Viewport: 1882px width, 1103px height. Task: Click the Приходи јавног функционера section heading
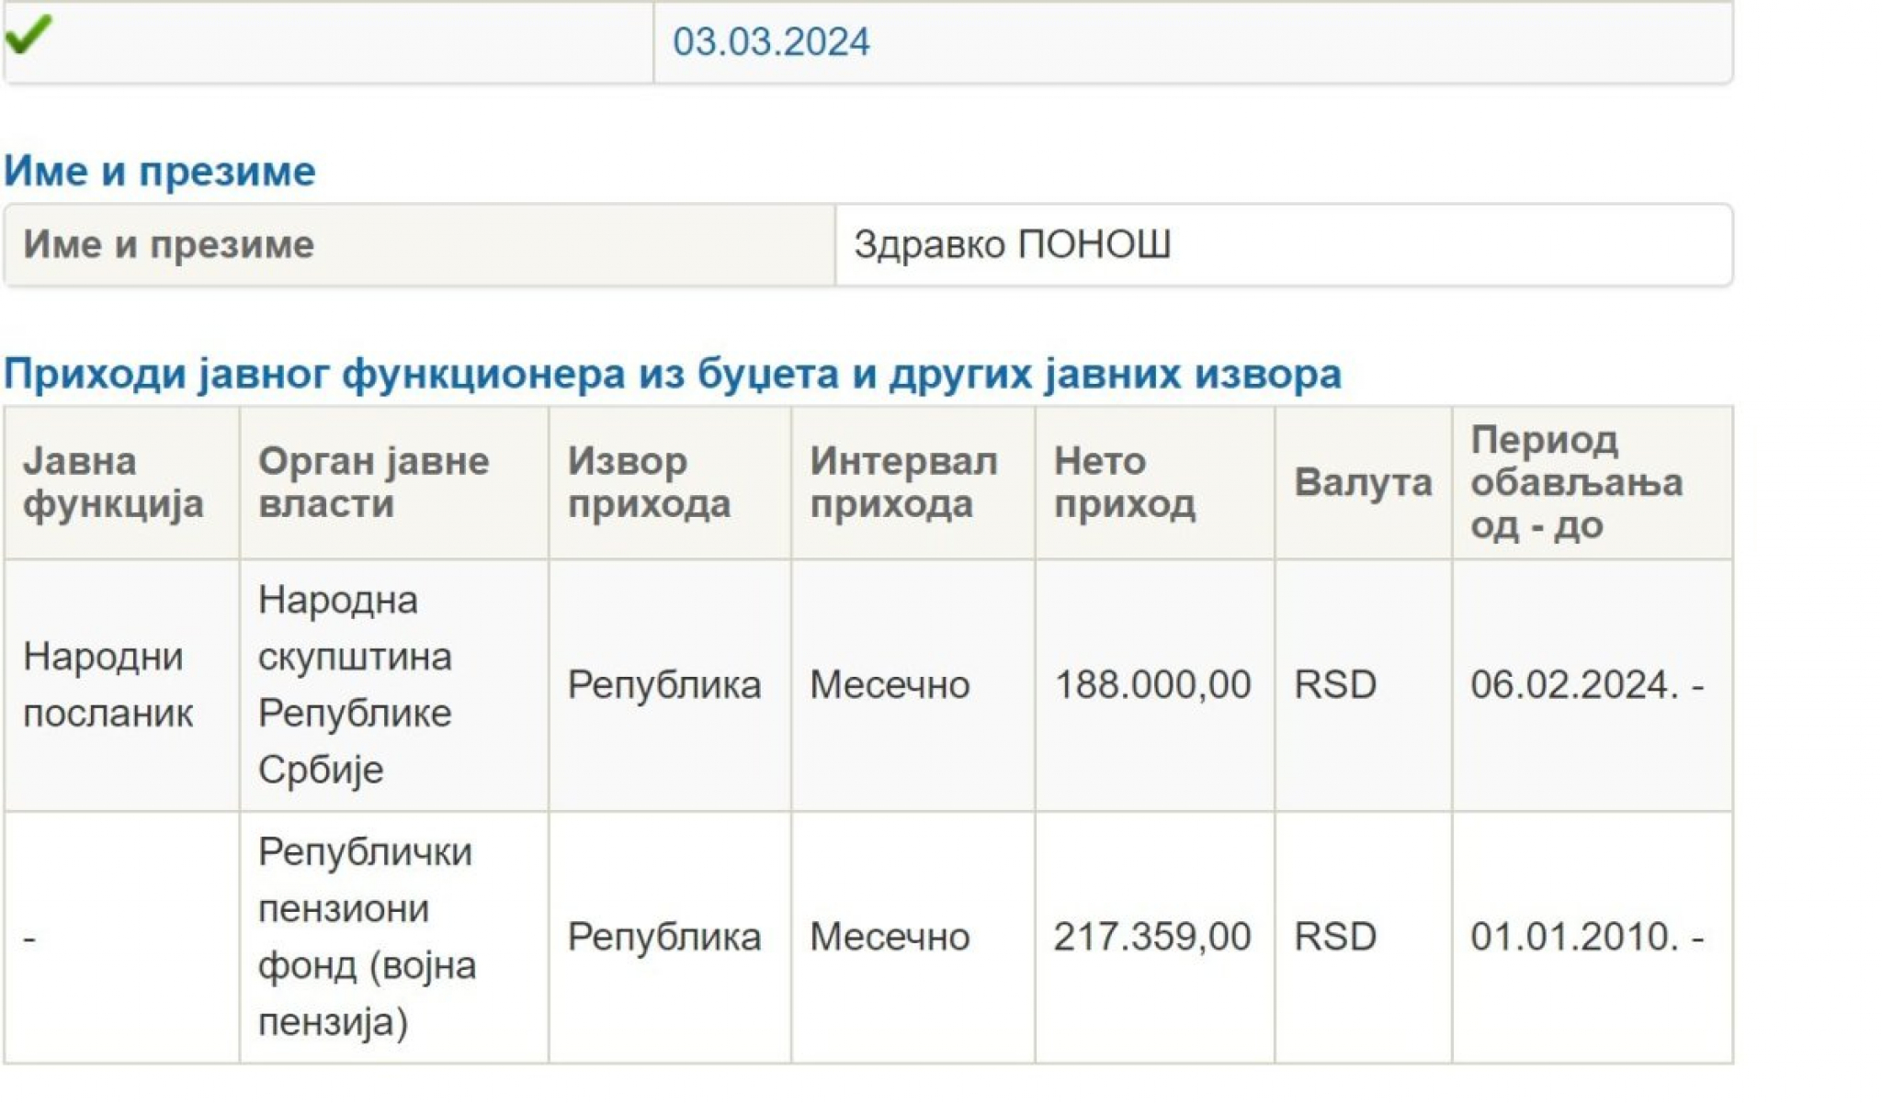pyautogui.click(x=672, y=374)
